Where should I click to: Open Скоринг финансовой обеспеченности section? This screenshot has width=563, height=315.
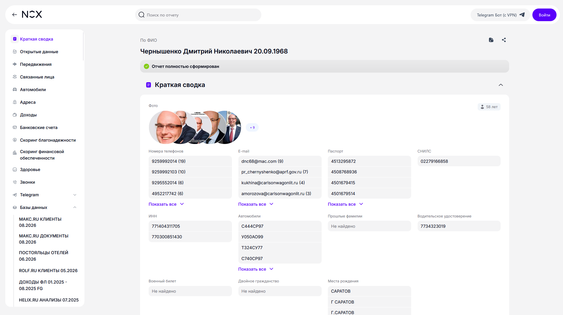pyautogui.click(x=42, y=155)
